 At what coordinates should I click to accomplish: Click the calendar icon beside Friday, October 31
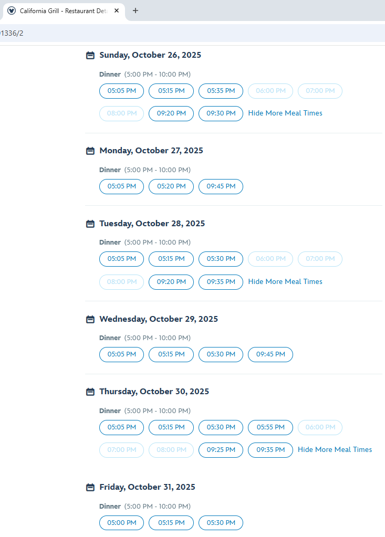click(x=90, y=487)
